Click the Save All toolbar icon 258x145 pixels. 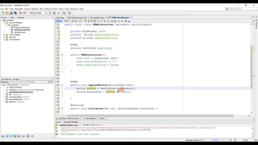click(15, 13)
